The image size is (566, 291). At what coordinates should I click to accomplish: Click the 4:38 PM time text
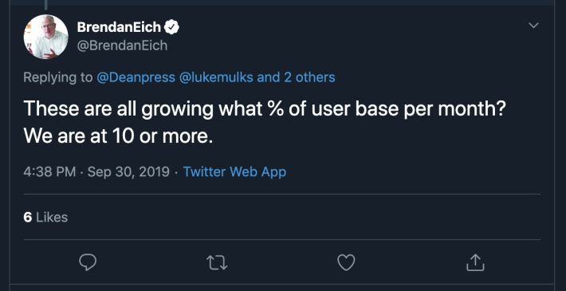click(49, 171)
